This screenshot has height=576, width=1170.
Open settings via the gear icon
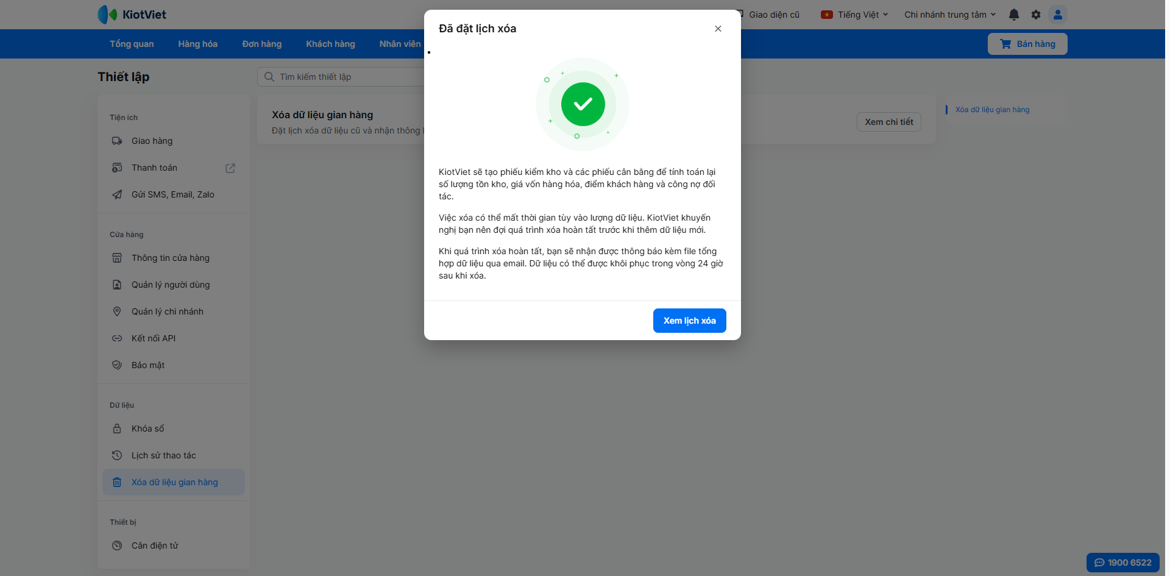[1036, 15]
